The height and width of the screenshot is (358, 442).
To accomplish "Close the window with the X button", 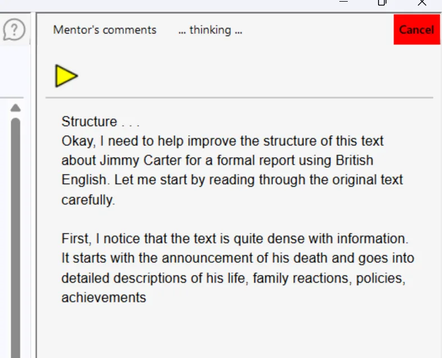I will 422,3.
